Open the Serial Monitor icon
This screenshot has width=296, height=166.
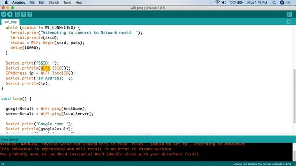click(290, 14)
